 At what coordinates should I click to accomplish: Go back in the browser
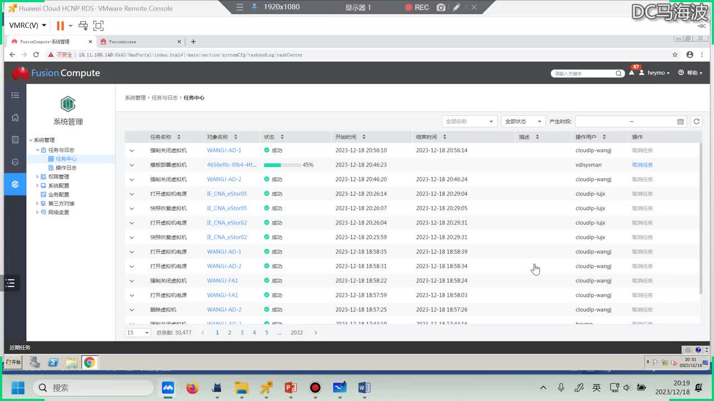click(12, 55)
